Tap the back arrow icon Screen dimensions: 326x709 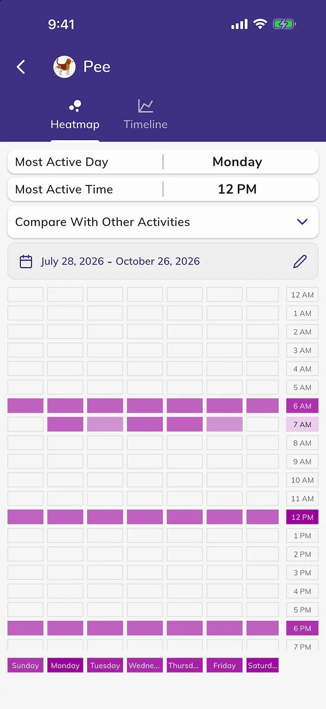click(x=21, y=67)
